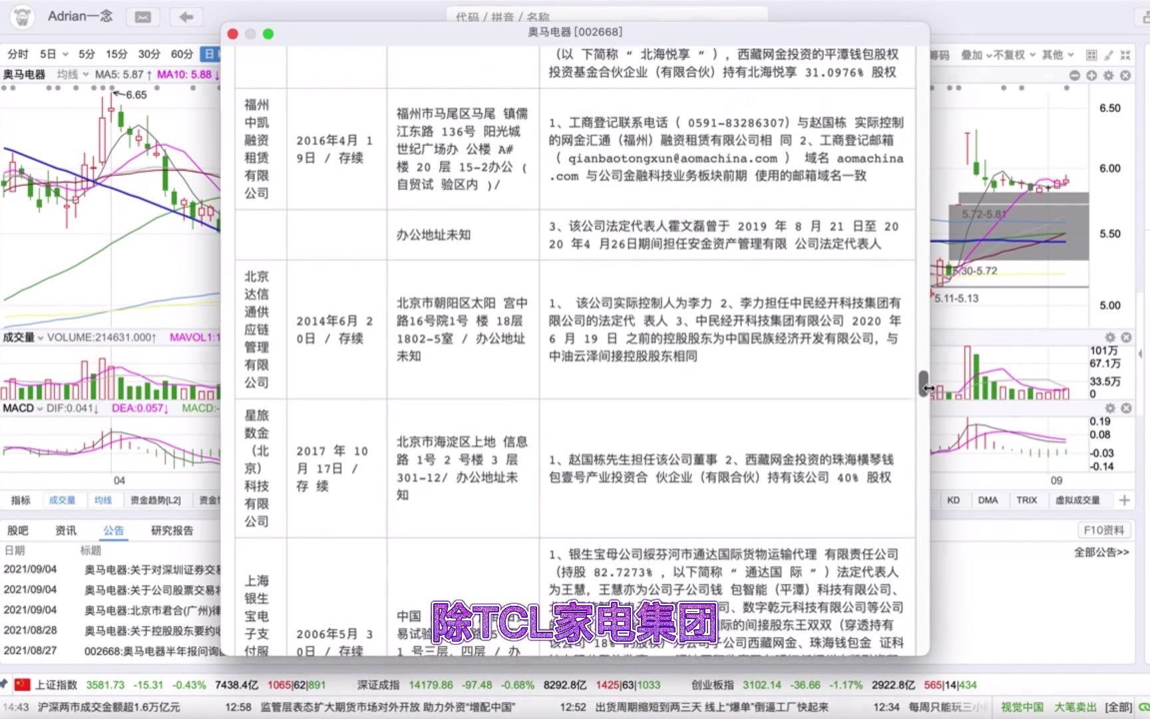This screenshot has height=719, width=1150.
Task: Switch to 5分 chart period
Action: pyautogui.click(x=87, y=54)
